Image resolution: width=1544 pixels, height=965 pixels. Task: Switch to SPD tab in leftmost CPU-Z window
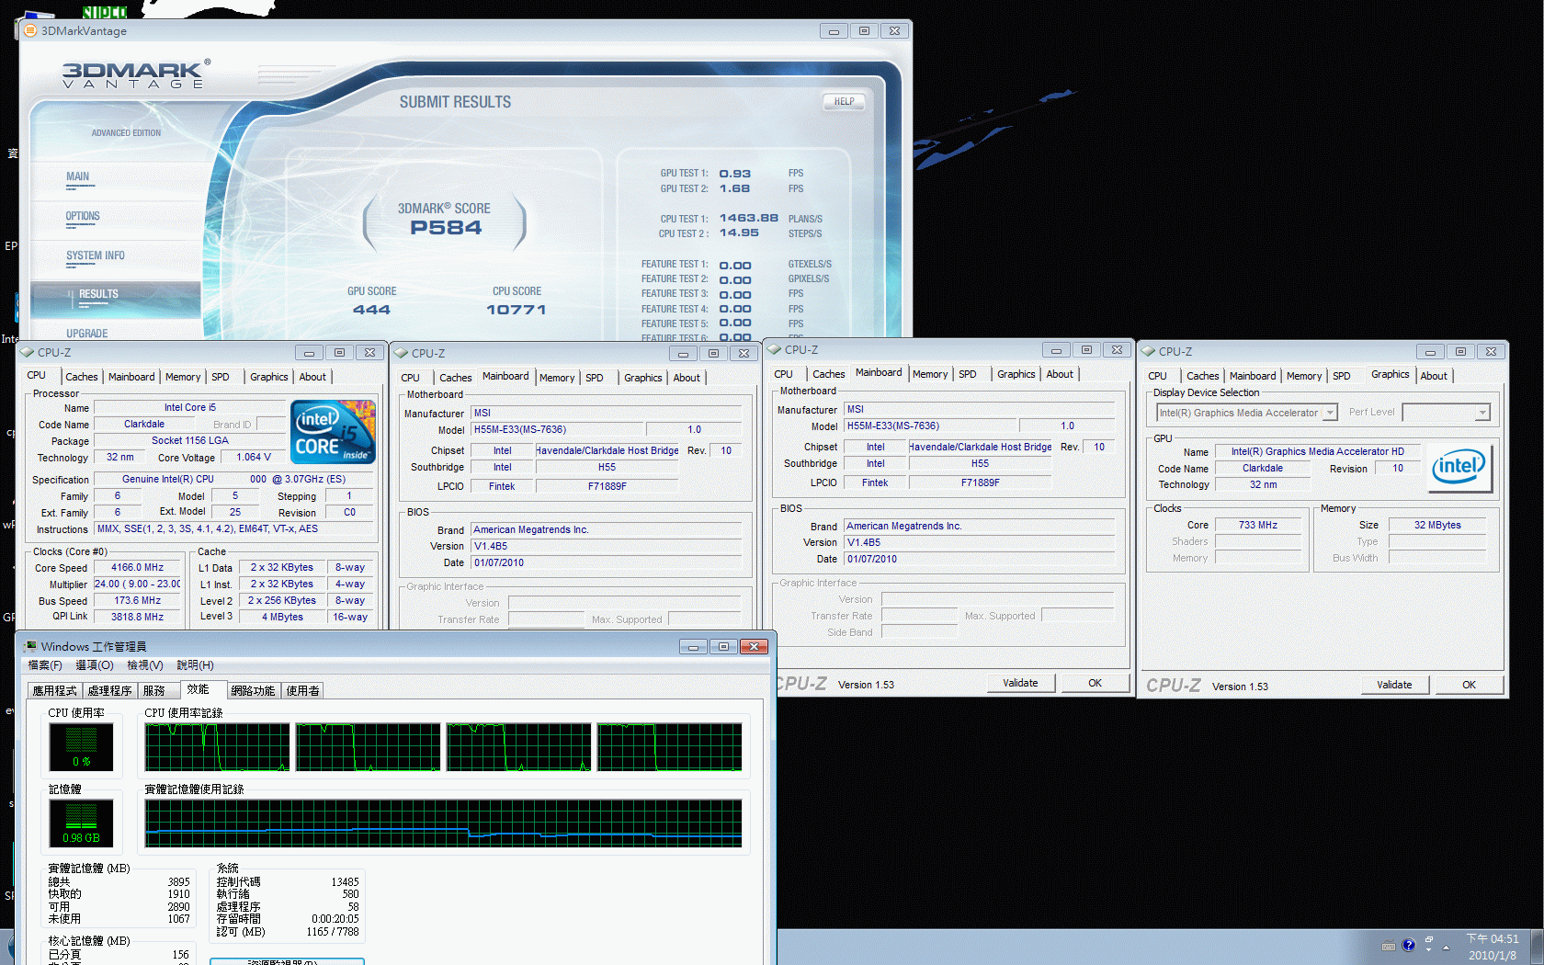click(x=221, y=377)
